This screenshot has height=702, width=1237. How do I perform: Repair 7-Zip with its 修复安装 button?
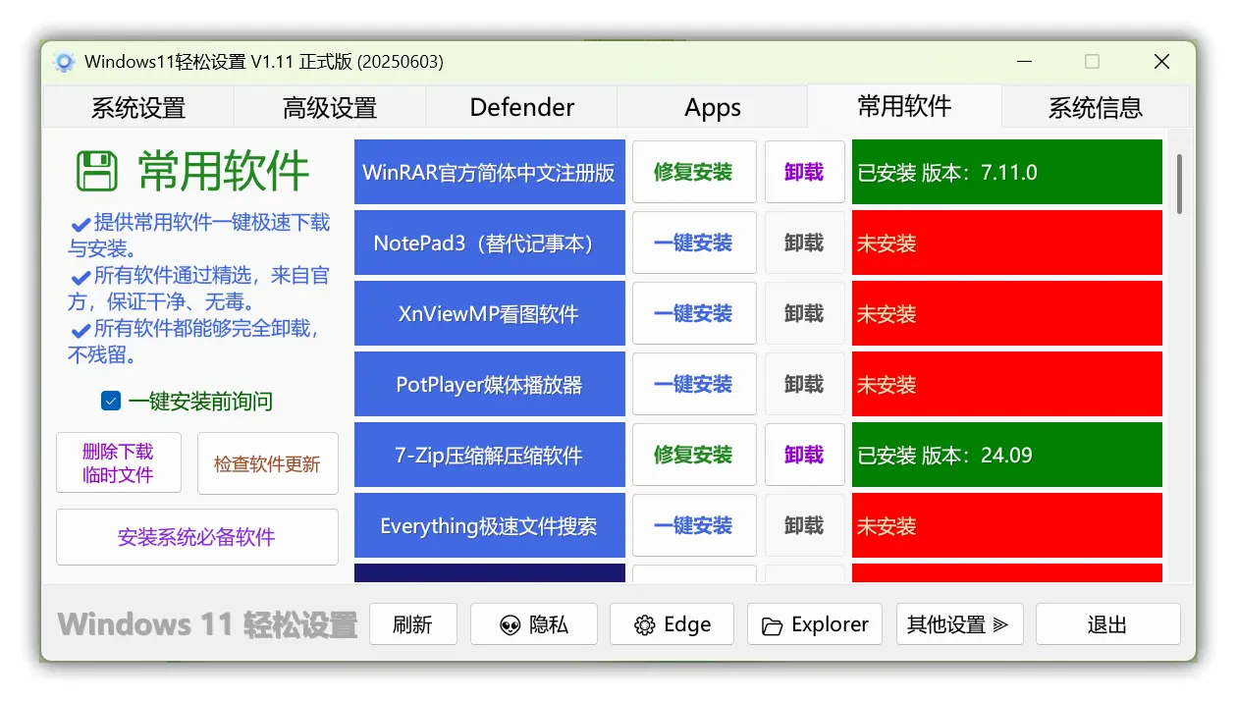[694, 455]
